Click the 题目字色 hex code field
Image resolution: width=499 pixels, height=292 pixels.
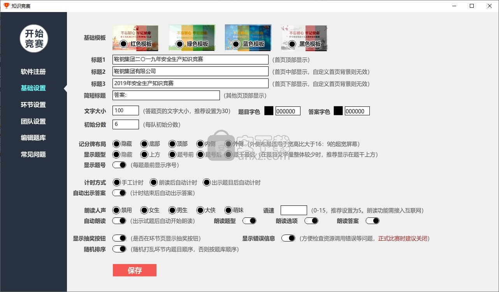pyautogui.click(x=288, y=111)
